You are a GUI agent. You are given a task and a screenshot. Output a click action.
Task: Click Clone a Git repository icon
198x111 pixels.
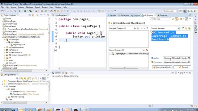pyautogui.click(x=25, y=78)
